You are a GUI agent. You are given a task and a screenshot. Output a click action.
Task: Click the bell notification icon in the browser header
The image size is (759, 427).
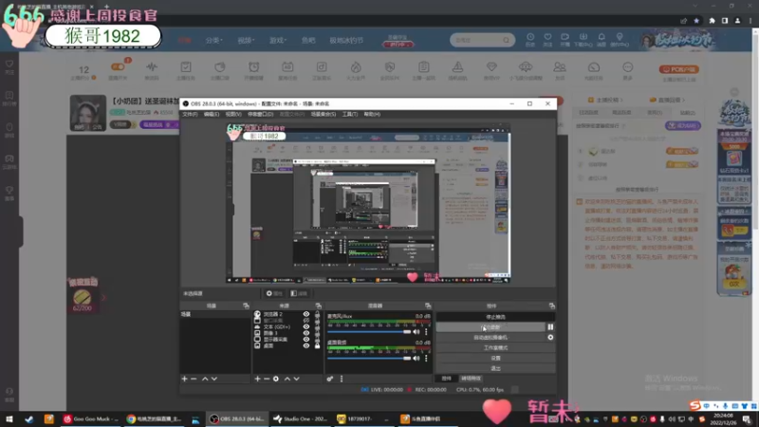point(602,37)
